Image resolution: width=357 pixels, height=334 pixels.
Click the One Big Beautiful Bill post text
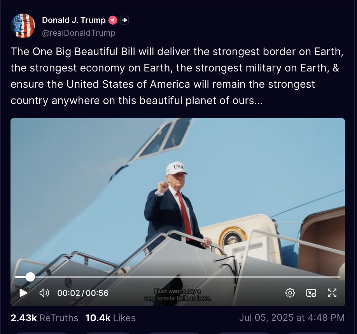[x=177, y=76]
